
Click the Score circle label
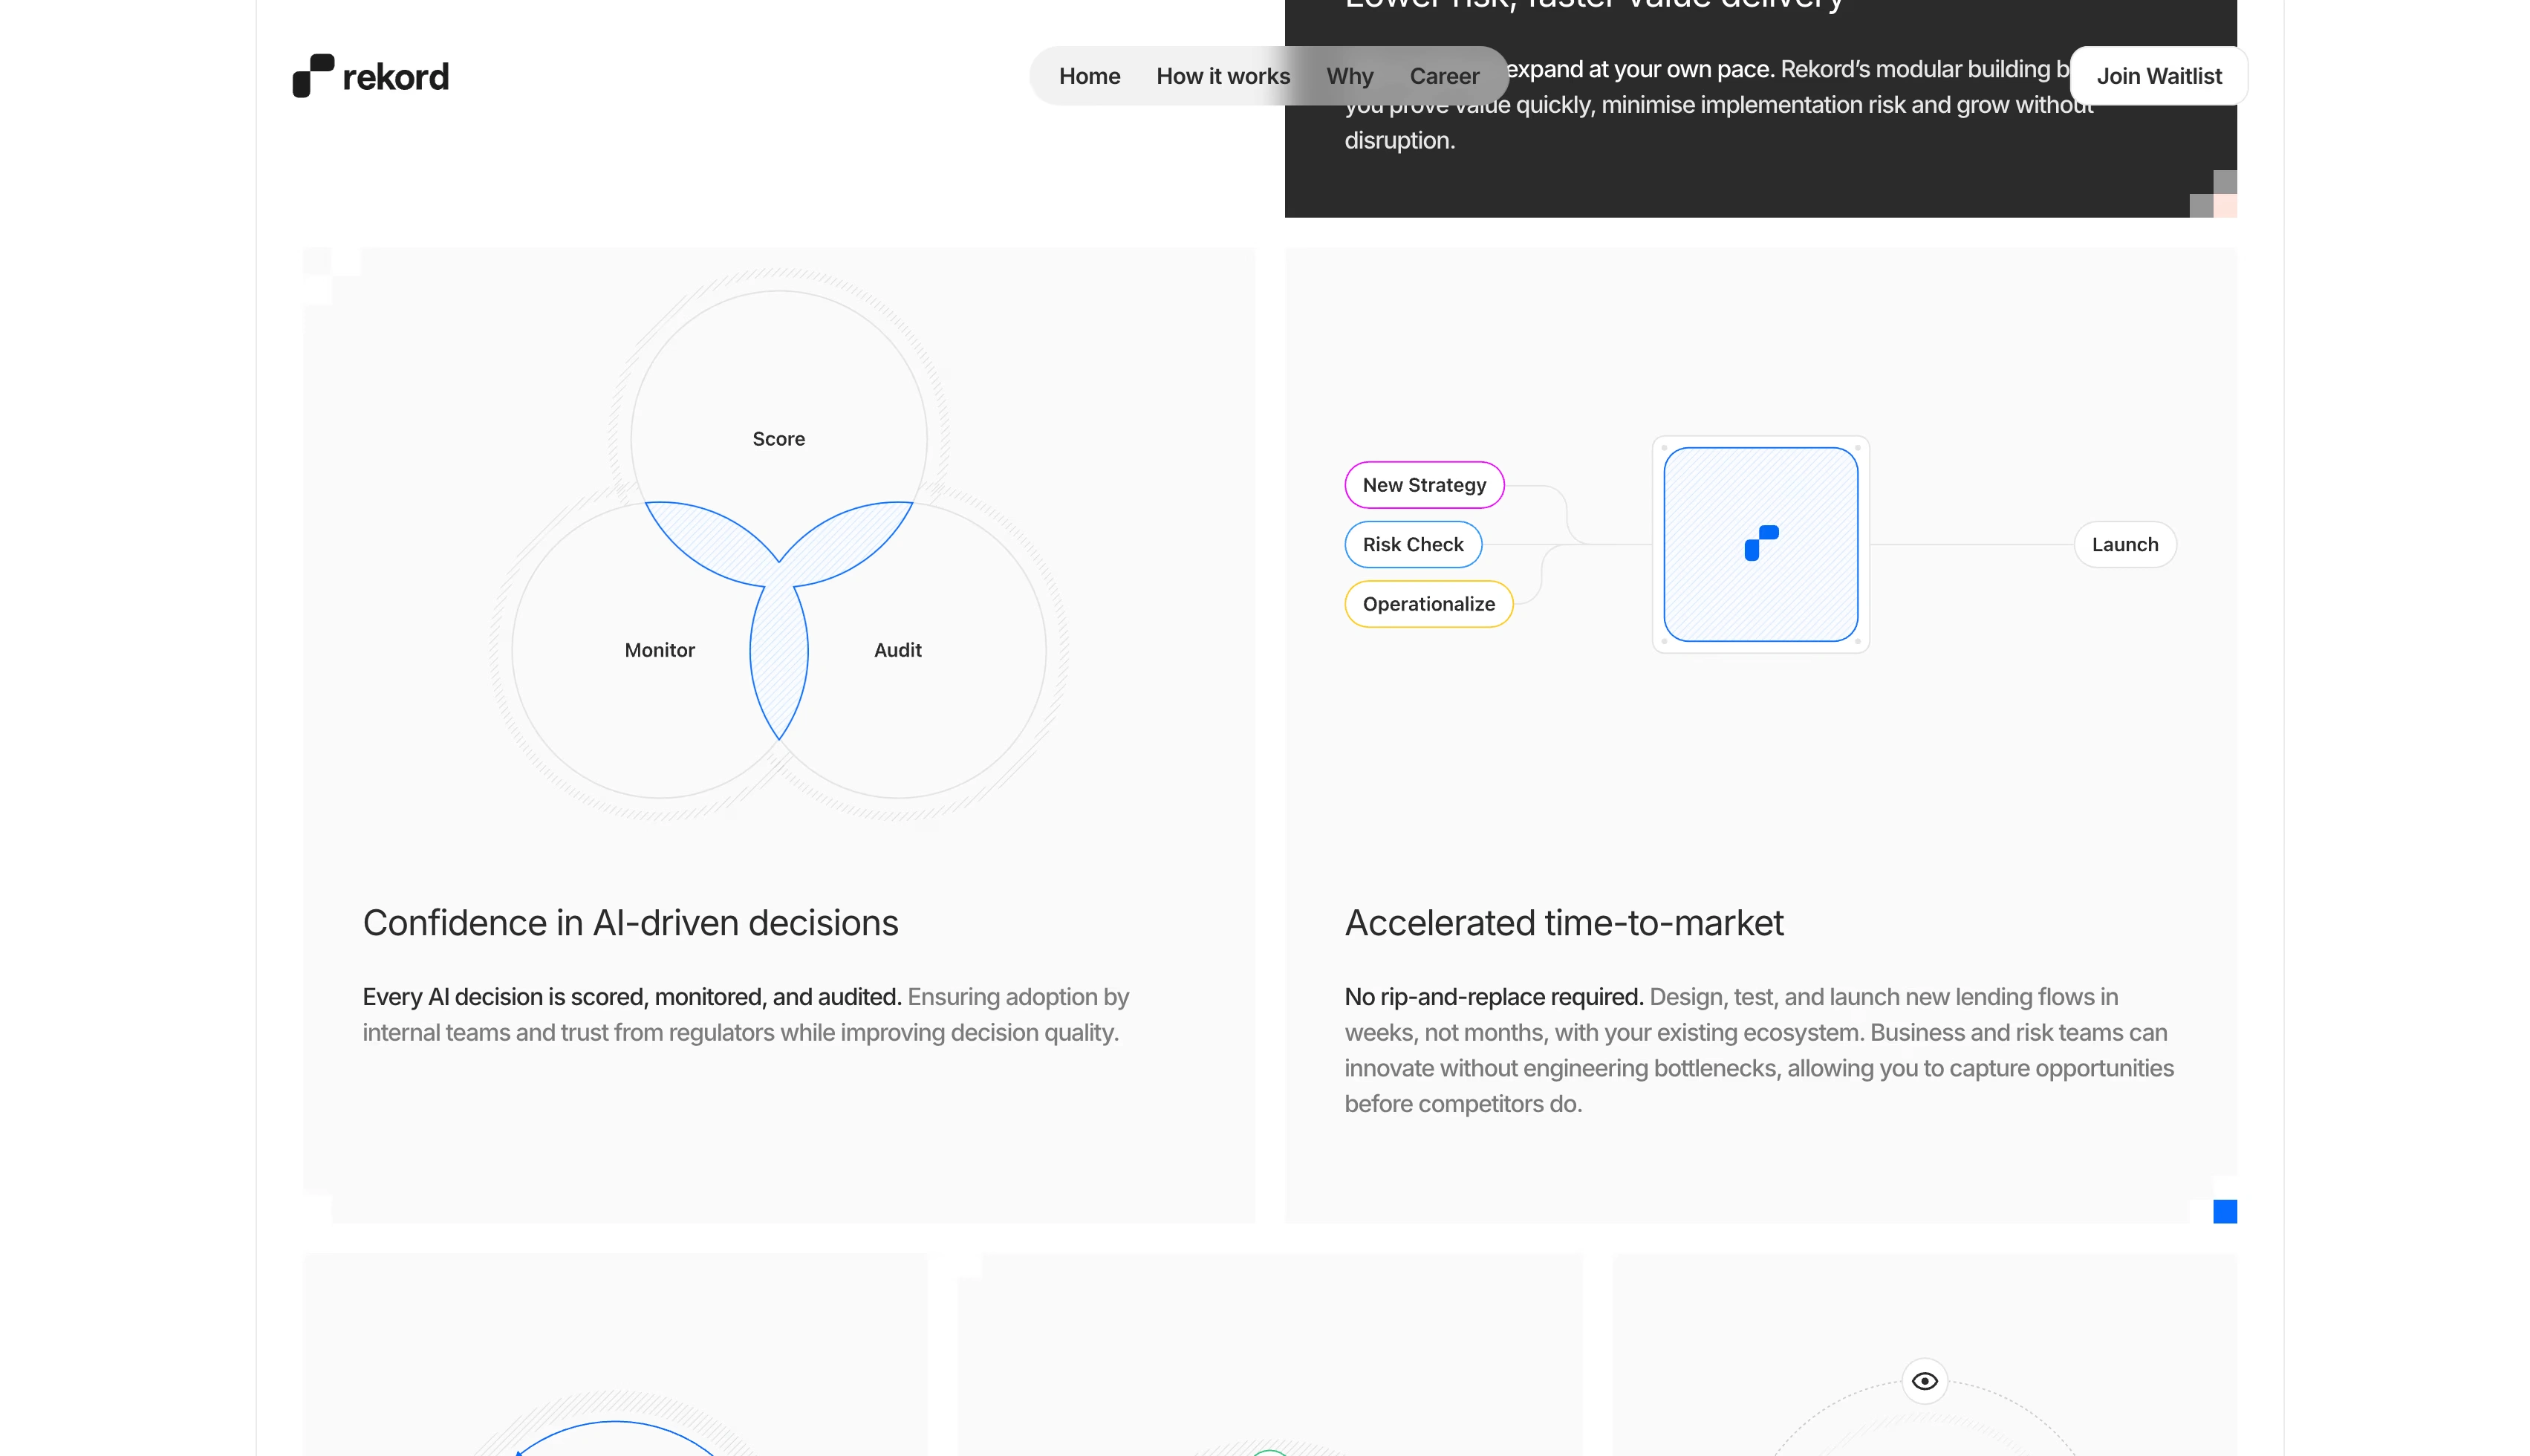pyautogui.click(x=778, y=439)
